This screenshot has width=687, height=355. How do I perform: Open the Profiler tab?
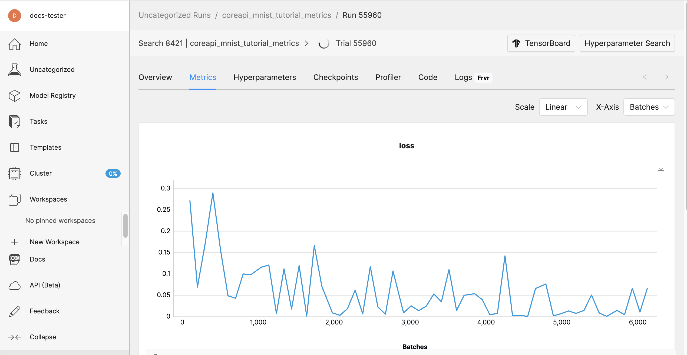[x=388, y=77]
